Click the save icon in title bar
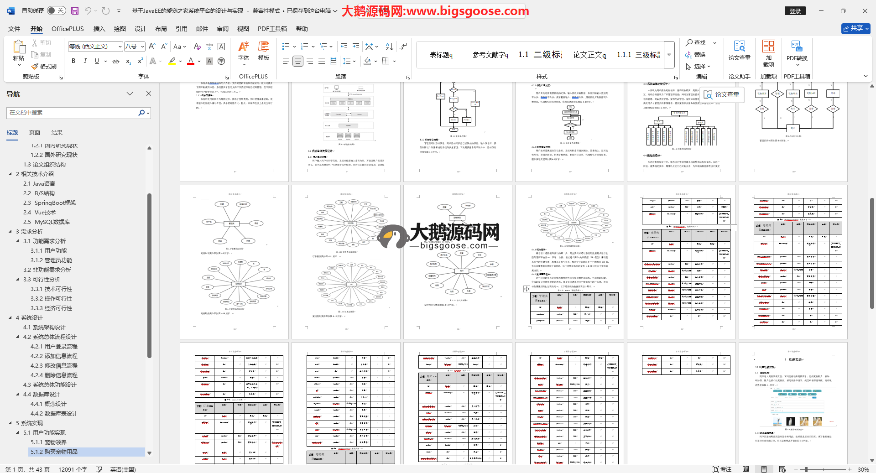Viewport: 876px width, 473px height. click(x=75, y=10)
